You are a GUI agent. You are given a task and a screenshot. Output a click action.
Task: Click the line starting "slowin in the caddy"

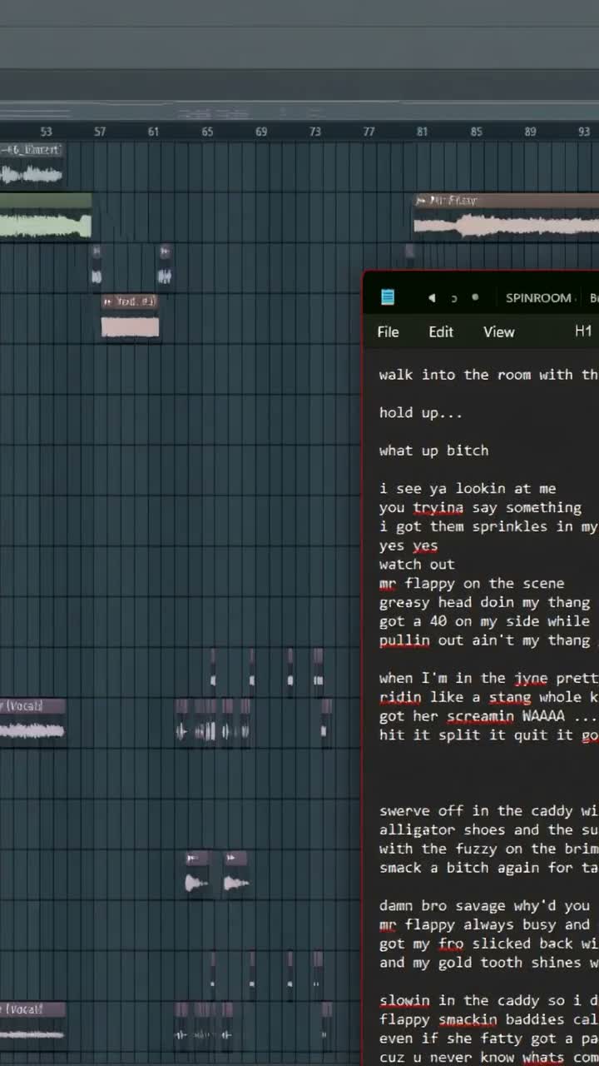click(488, 1000)
